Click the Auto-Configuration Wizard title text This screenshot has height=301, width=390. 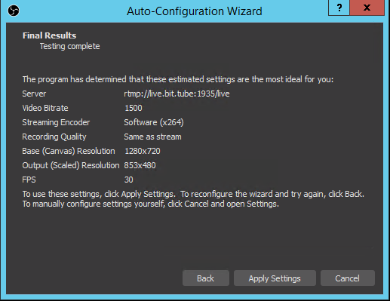tap(195, 11)
